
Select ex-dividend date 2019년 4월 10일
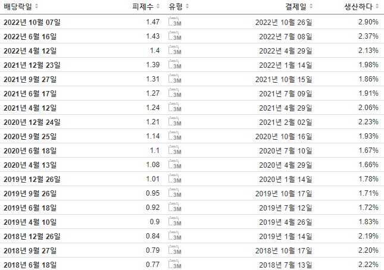[x=30, y=222]
